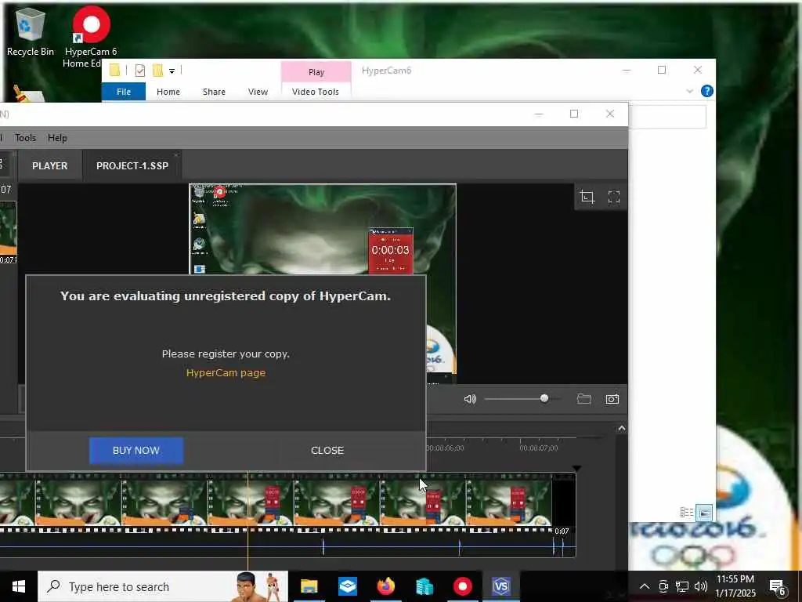Click the new folder icon in Explorer title bar
802x602 pixels.
158,70
